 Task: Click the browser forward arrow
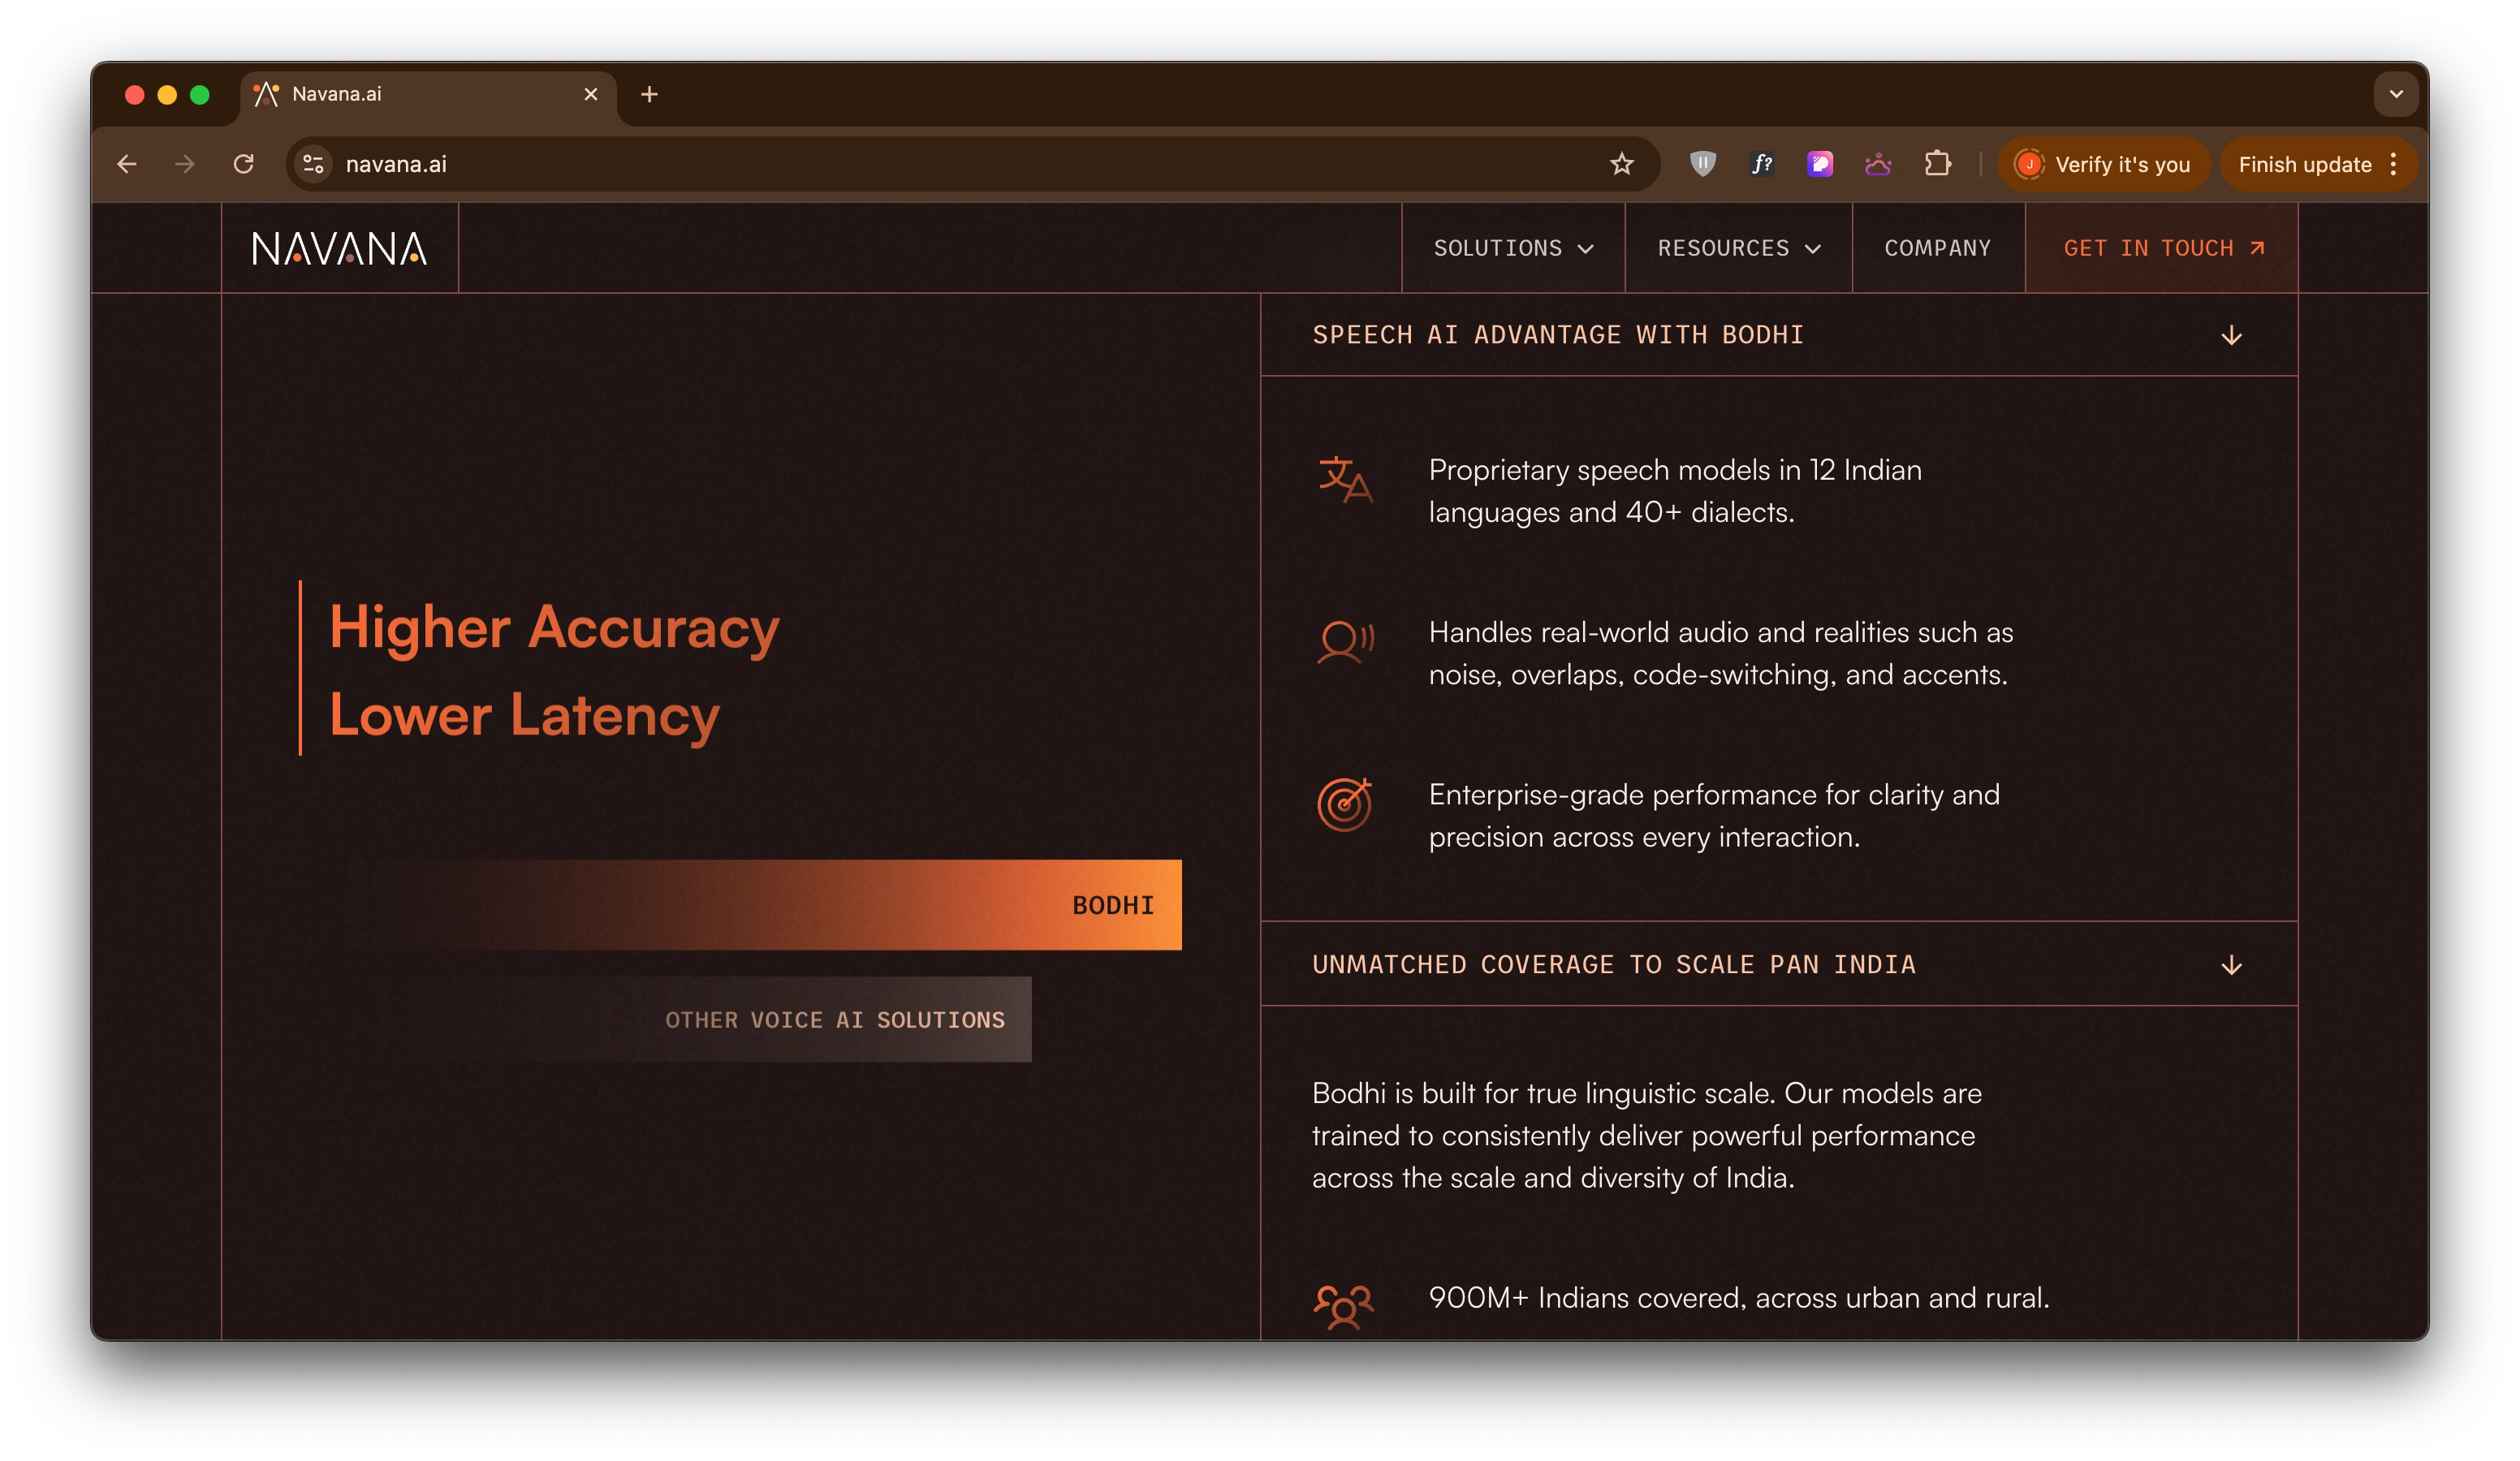(185, 164)
